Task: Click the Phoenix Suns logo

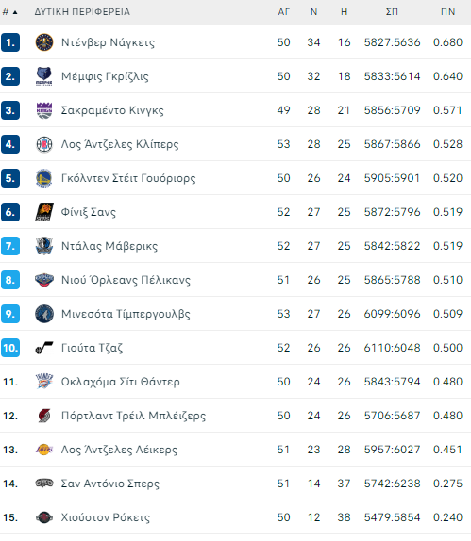Action: 44,212
